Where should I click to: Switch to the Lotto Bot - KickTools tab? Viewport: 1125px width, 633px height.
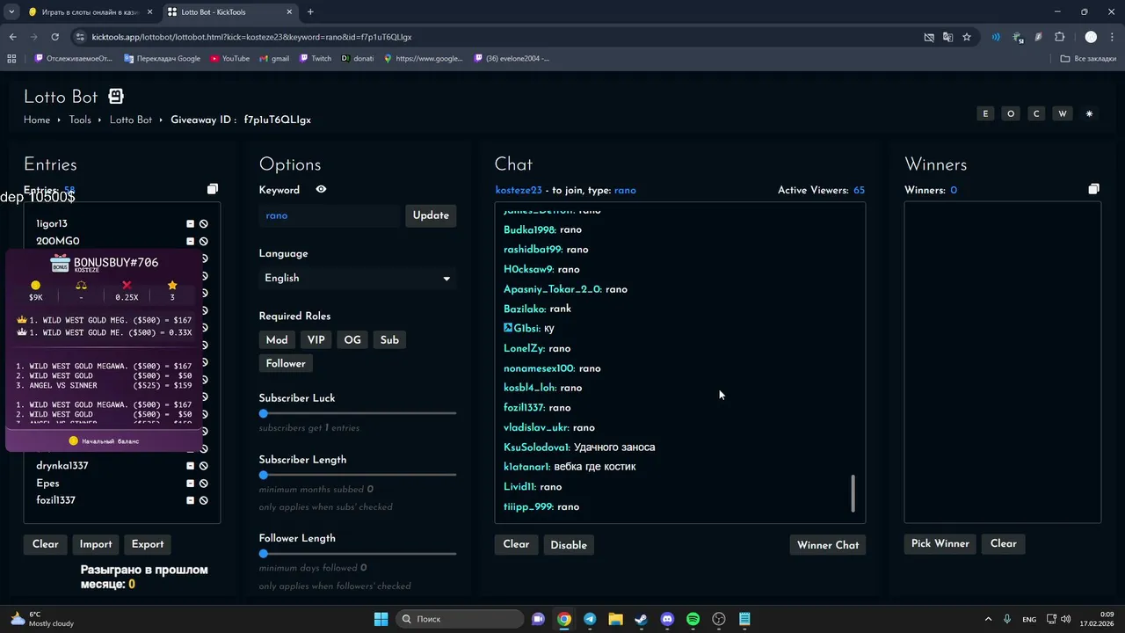coord(230,12)
